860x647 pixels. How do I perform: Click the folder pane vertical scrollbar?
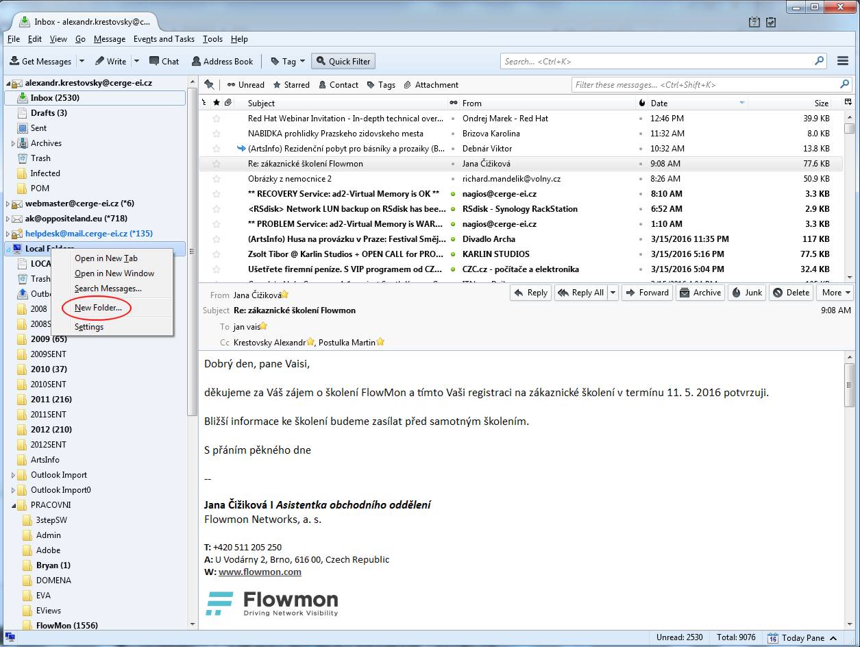click(x=192, y=274)
